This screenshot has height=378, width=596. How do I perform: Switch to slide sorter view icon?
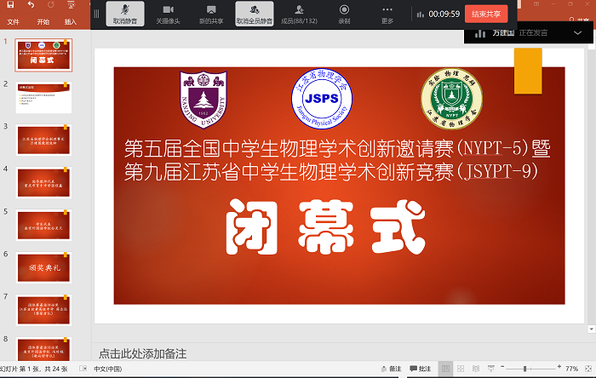click(x=461, y=369)
